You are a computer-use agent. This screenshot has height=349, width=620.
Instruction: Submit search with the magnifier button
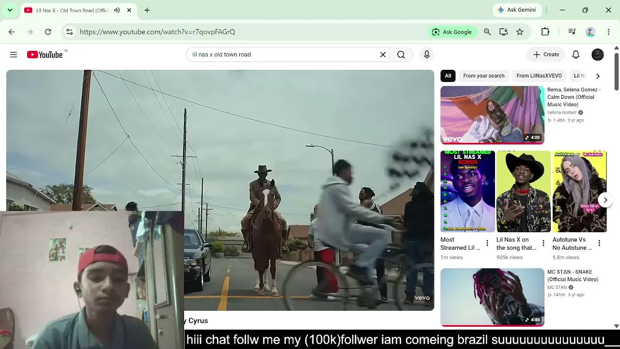401,55
